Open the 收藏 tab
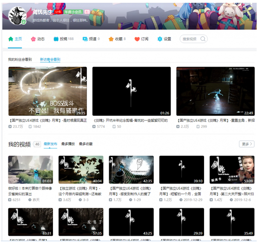This screenshot has width=259, height=245. pos(117,39)
